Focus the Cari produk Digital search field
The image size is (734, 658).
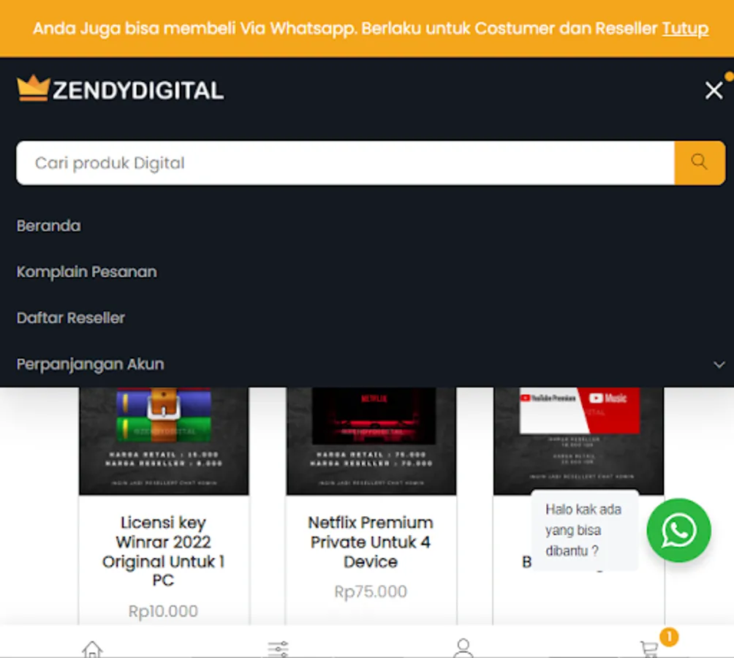click(346, 162)
